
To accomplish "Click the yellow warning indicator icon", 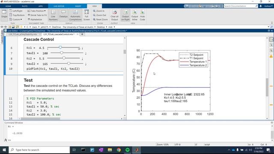I will 271,56.
